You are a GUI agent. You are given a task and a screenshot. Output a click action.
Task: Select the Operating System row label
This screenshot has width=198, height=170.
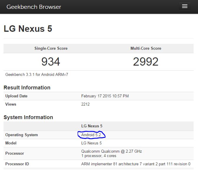pyautogui.click(x=22, y=135)
